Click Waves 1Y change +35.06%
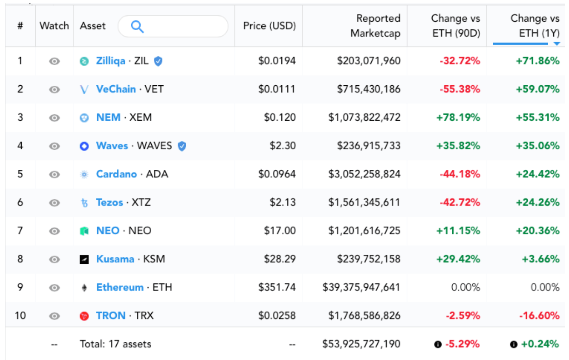The height and width of the screenshot is (360, 569). coord(538,146)
